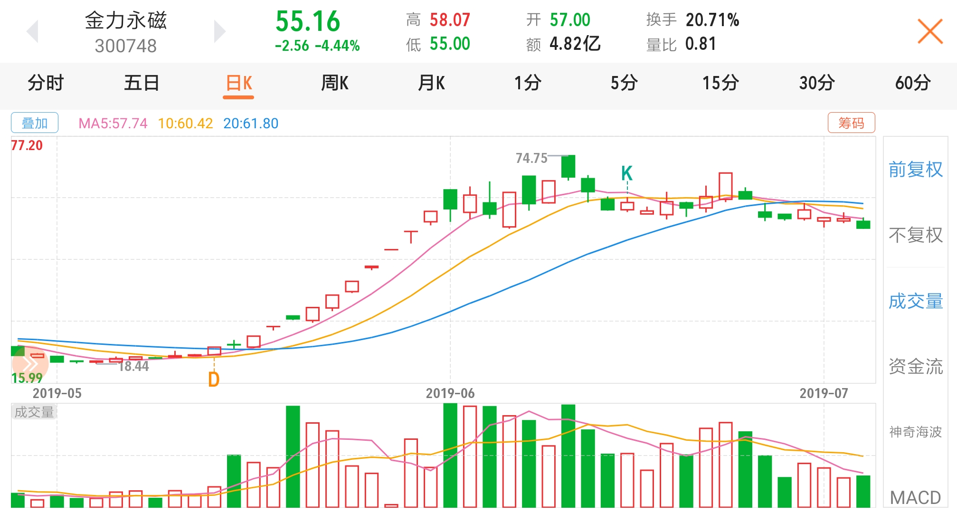Switch to 五日 tab
Viewport: 957px width, 513px height.
point(142,83)
